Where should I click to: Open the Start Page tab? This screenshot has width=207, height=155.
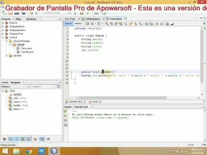click(x=70, y=19)
